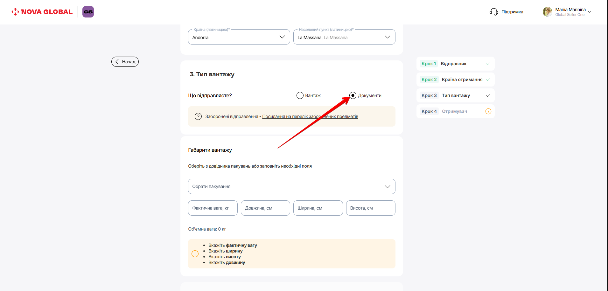
Task: Go to Крок 2 Країна отримання step
Action: tap(455, 80)
